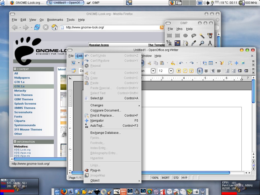Select GIMP Foreground Select tool
Image resolution: width=260 pixels, height=195 pixels.
[x=177, y=43]
